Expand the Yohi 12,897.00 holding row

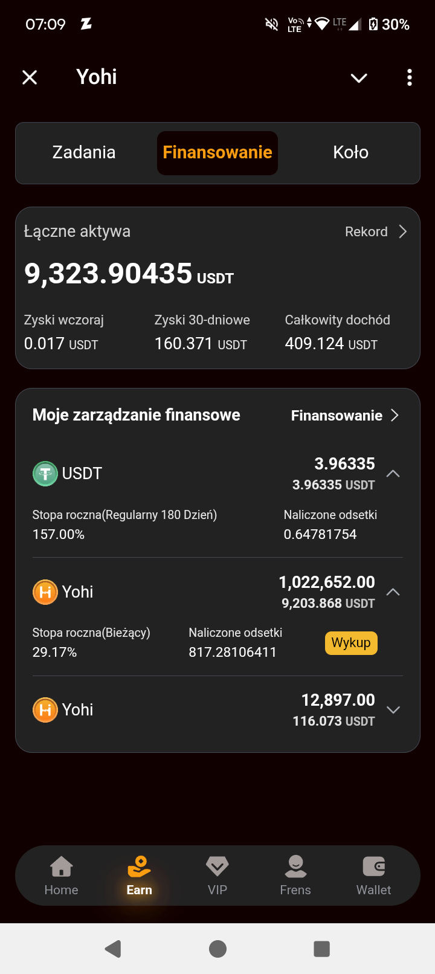coord(393,710)
